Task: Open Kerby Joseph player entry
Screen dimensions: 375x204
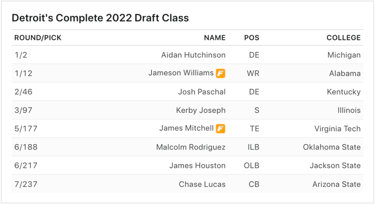Action: point(201,110)
